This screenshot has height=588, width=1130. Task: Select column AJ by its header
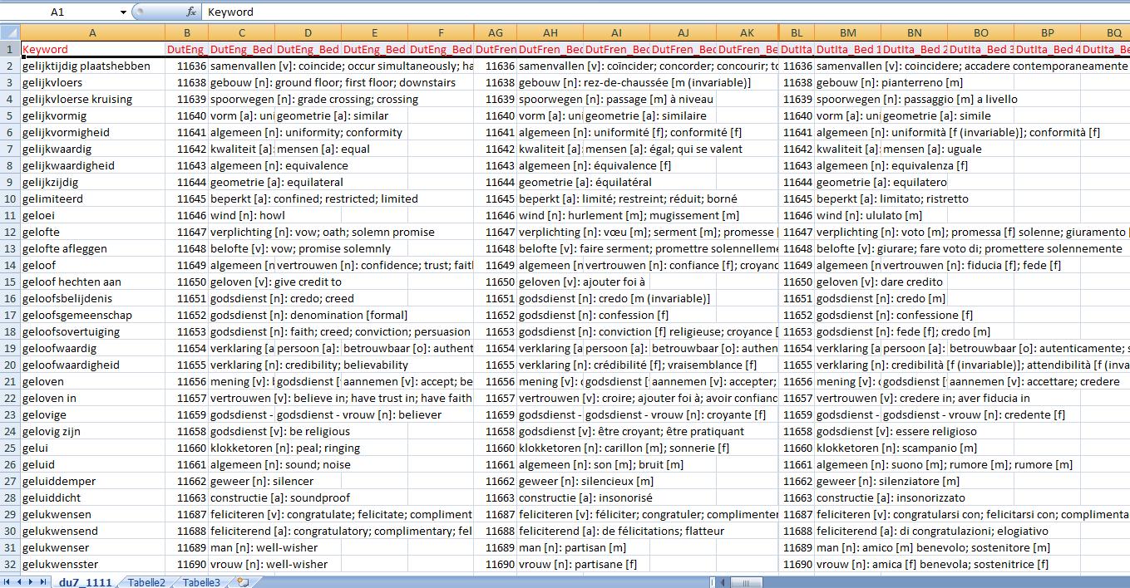click(683, 32)
